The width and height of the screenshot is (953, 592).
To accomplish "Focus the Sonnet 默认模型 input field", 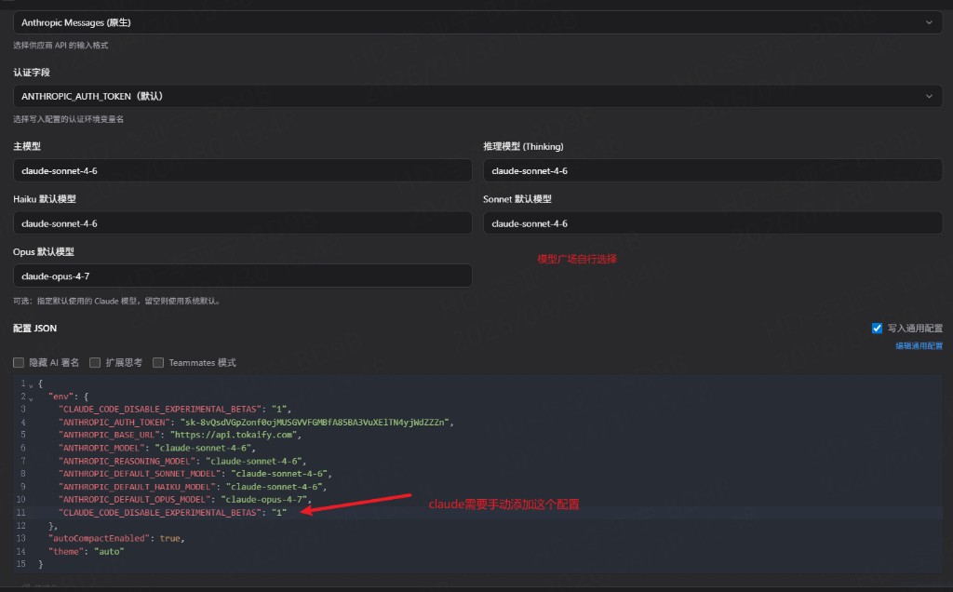I will (x=712, y=223).
